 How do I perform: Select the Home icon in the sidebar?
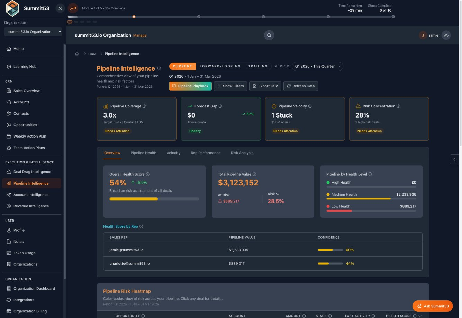[9, 49]
